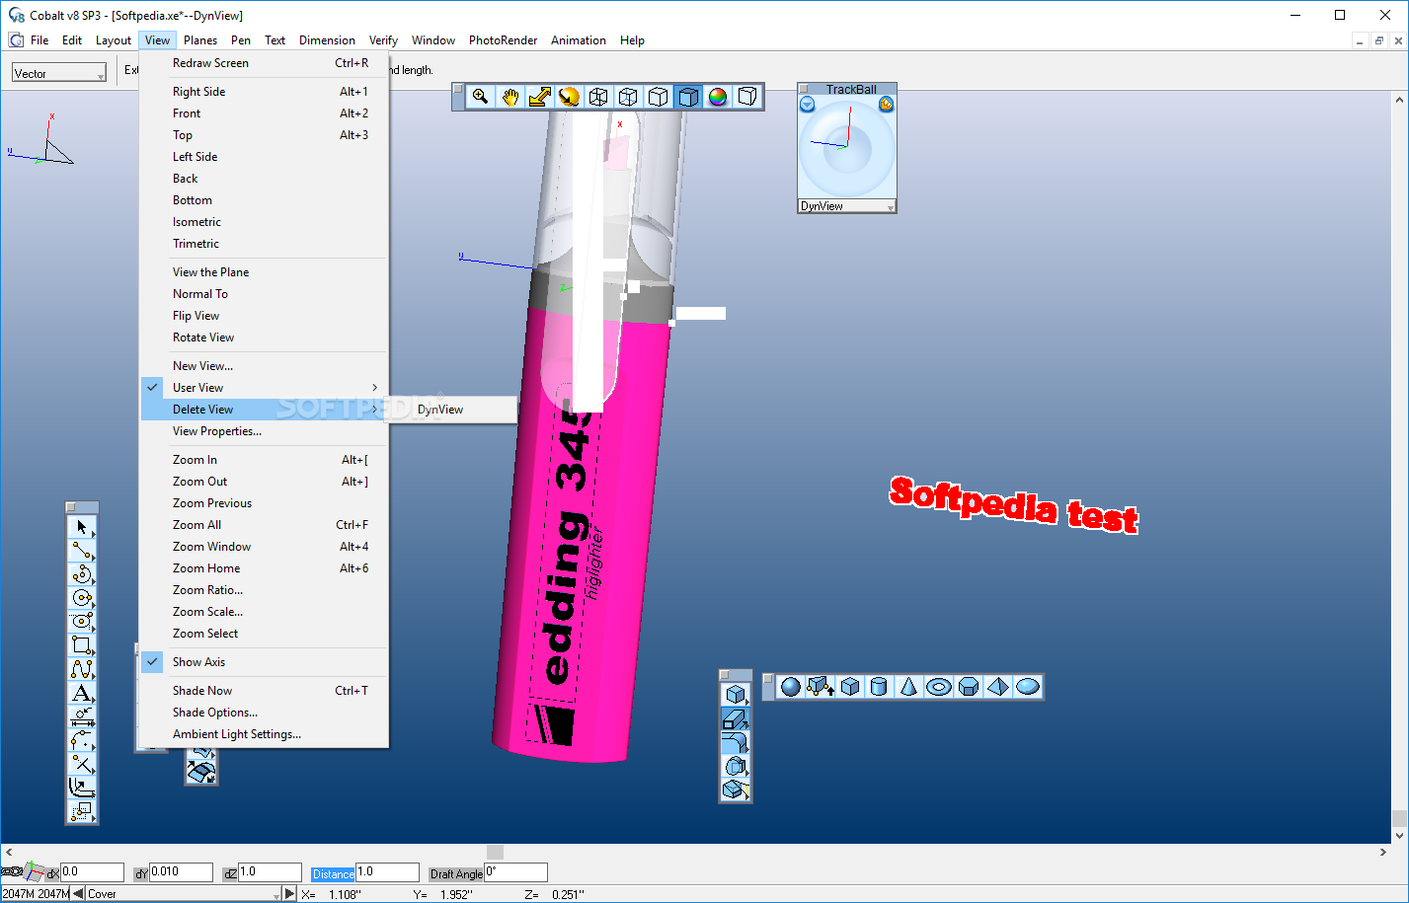Click the corner box on the primitives toolbar
1409x903 pixels.
point(768,679)
